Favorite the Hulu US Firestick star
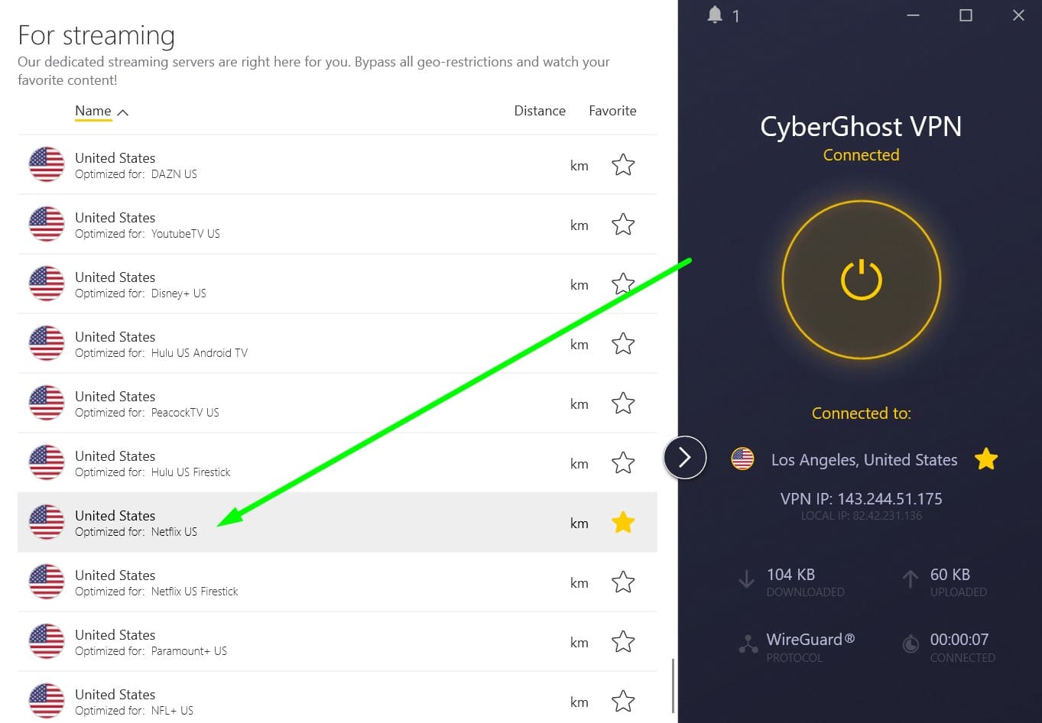 623,463
